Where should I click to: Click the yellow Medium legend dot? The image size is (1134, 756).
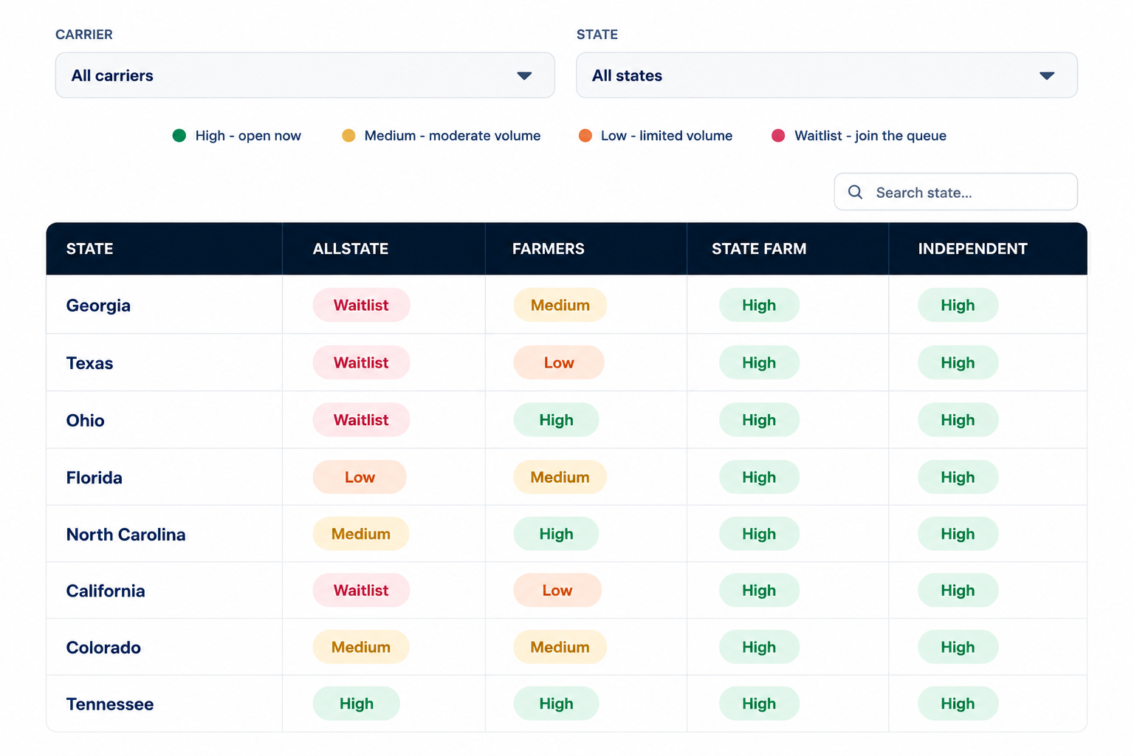[348, 135]
